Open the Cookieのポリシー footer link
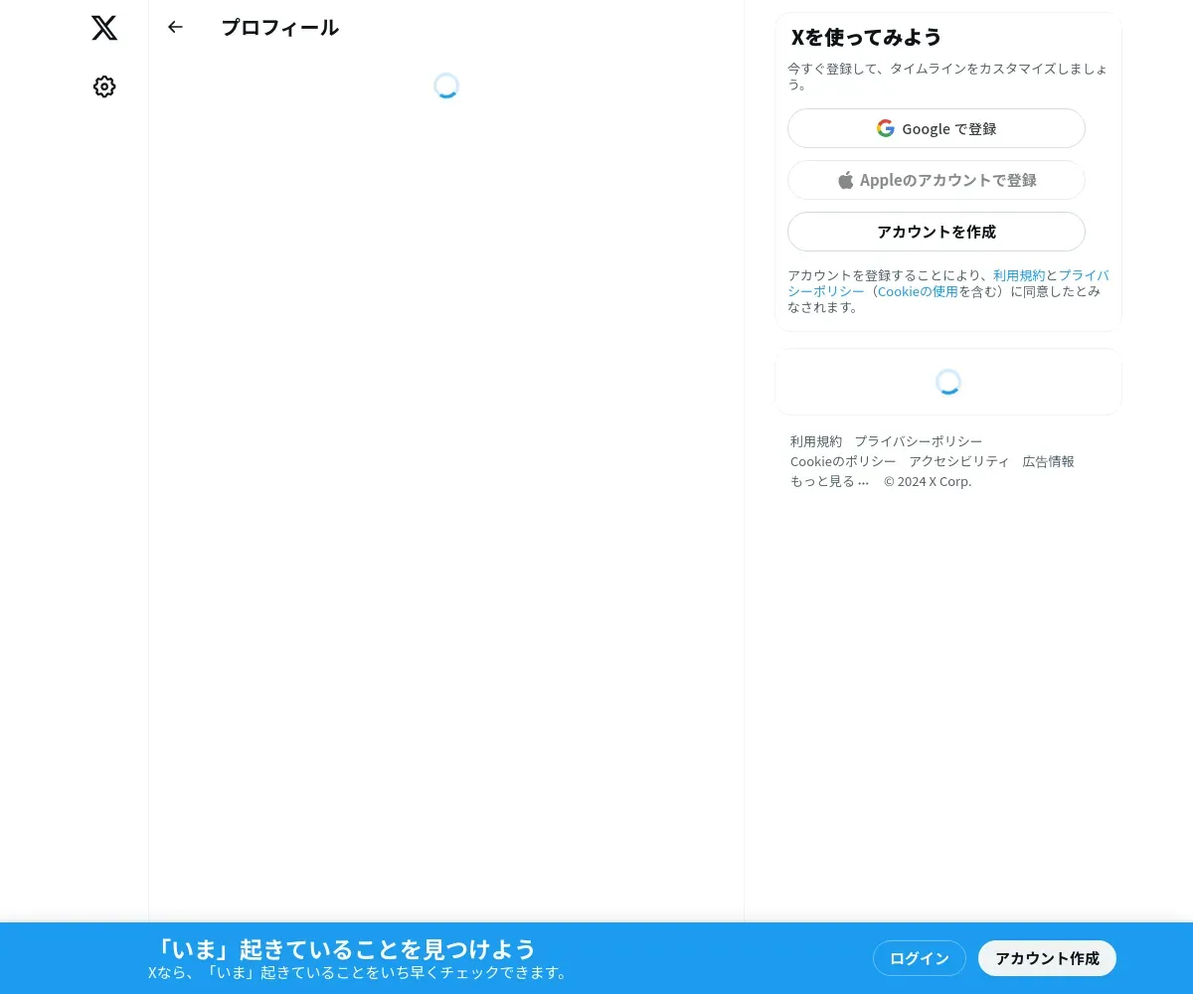 click(843, 461)
